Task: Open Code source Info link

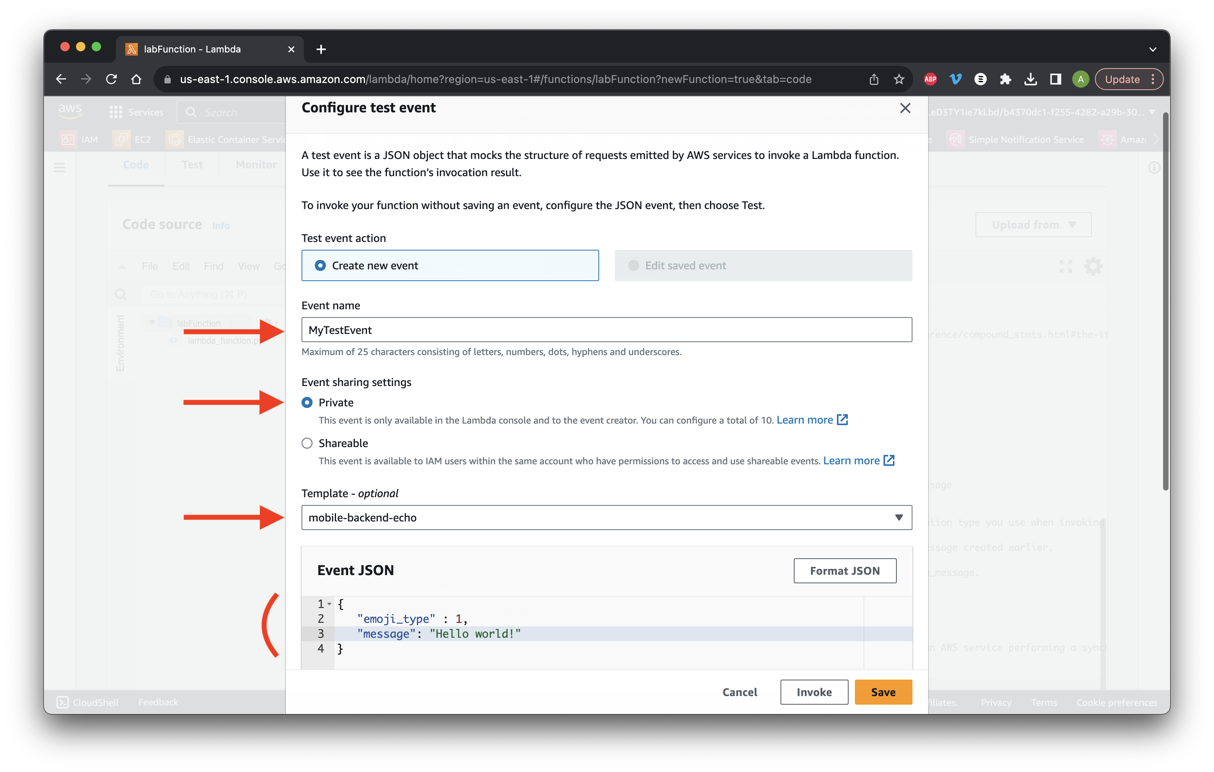Action: (x=221, y=226)
